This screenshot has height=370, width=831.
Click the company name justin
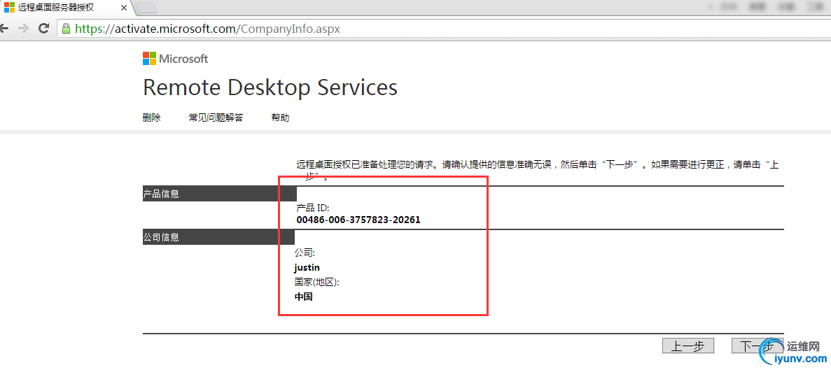point(307,267)
